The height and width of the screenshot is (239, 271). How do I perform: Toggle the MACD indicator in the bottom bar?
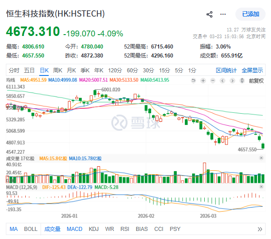[x=74, y=229]
